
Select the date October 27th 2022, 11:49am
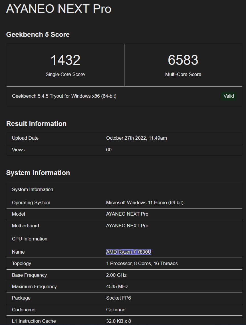pyautogui.click(x=136, y=138)
